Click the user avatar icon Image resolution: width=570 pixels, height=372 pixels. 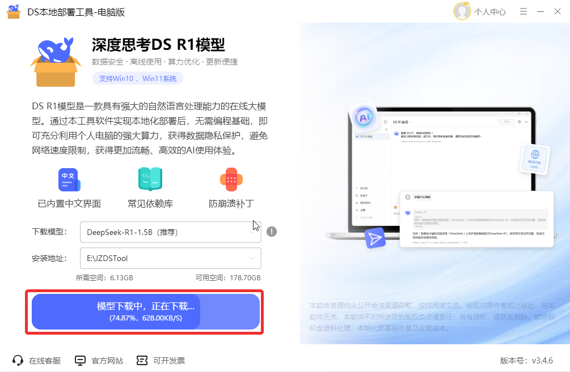point(462,11)
